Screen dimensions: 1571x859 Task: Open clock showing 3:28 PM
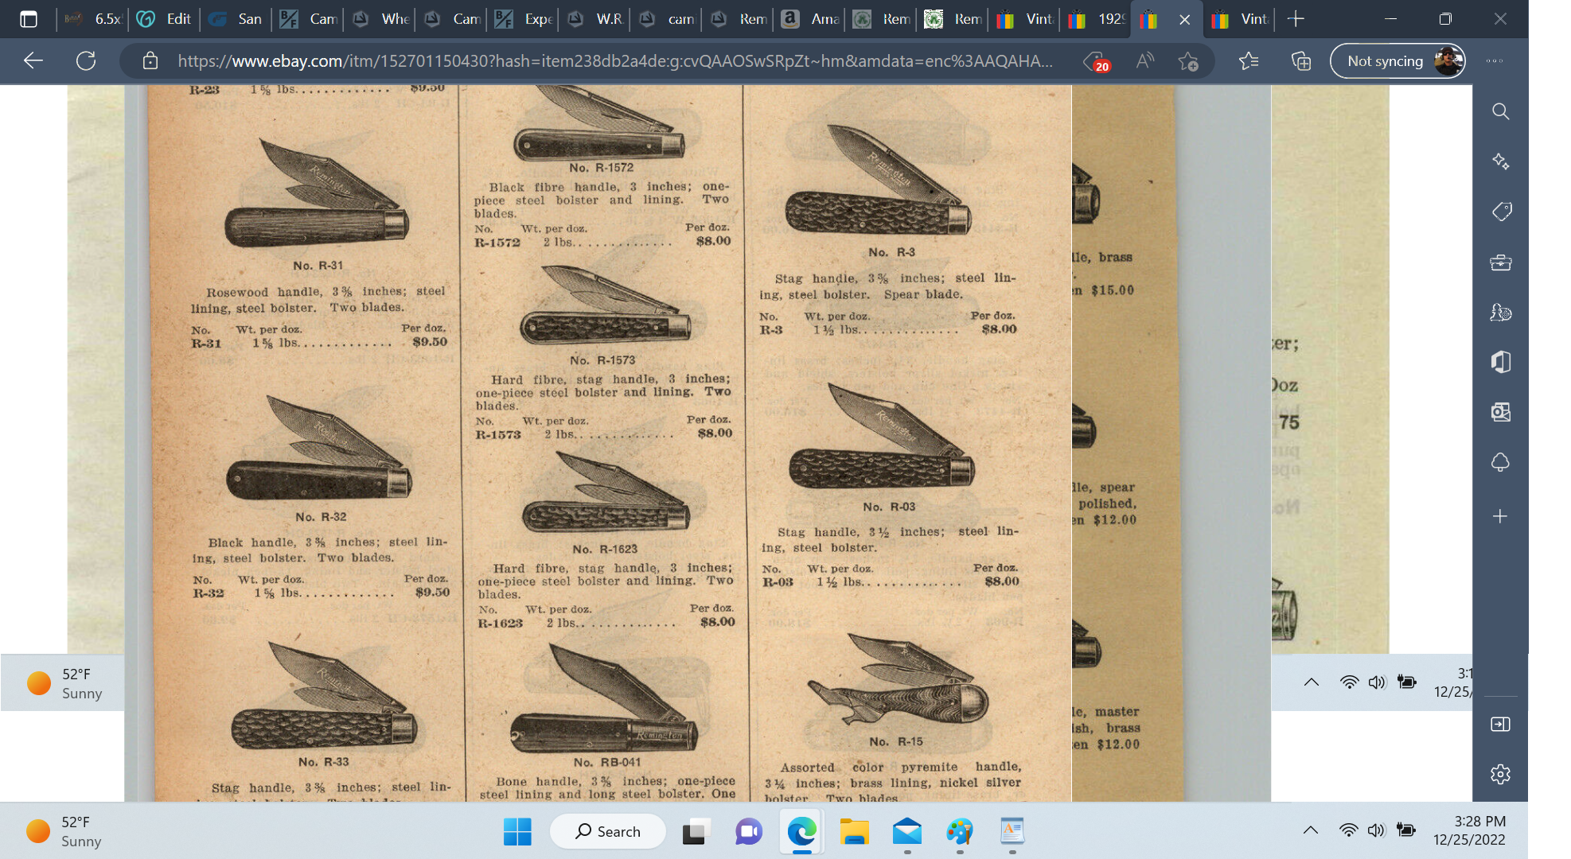[x=1469, y=830]
